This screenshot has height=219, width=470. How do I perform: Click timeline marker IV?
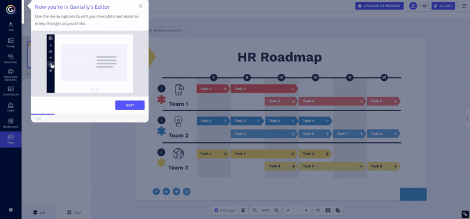315,78
